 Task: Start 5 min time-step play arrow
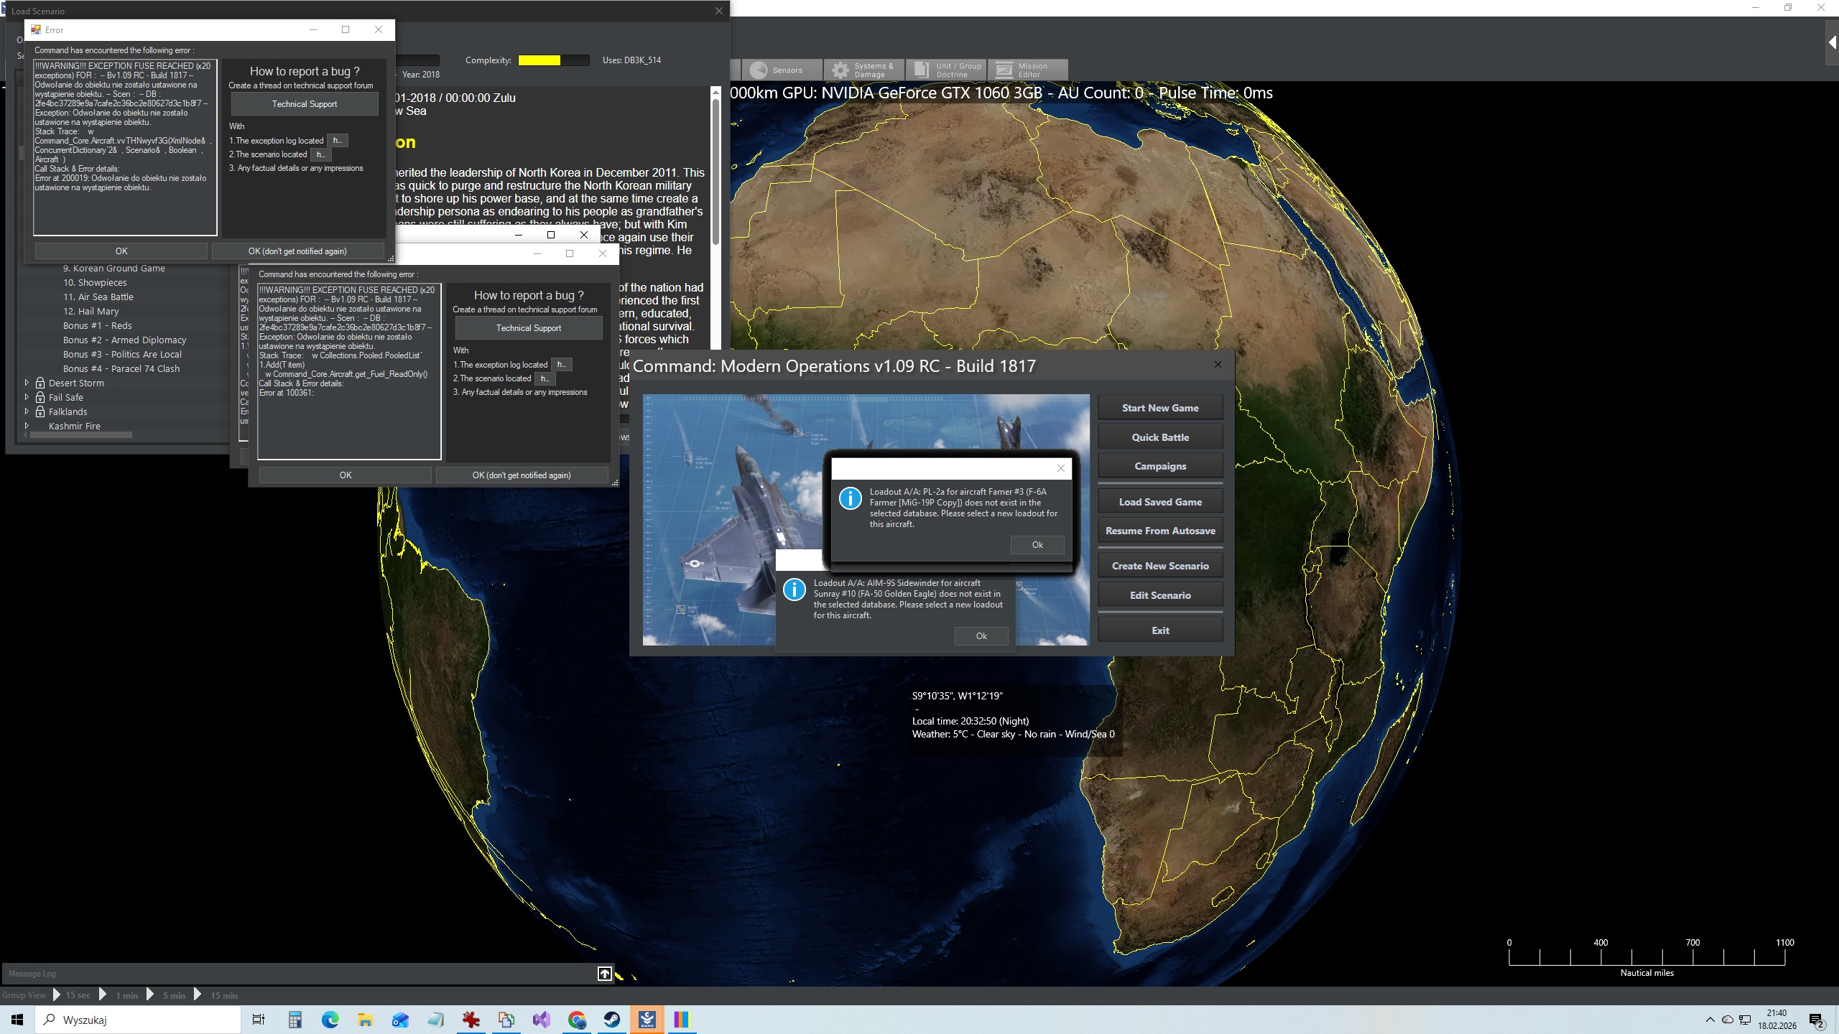click(x=150, y=995)
